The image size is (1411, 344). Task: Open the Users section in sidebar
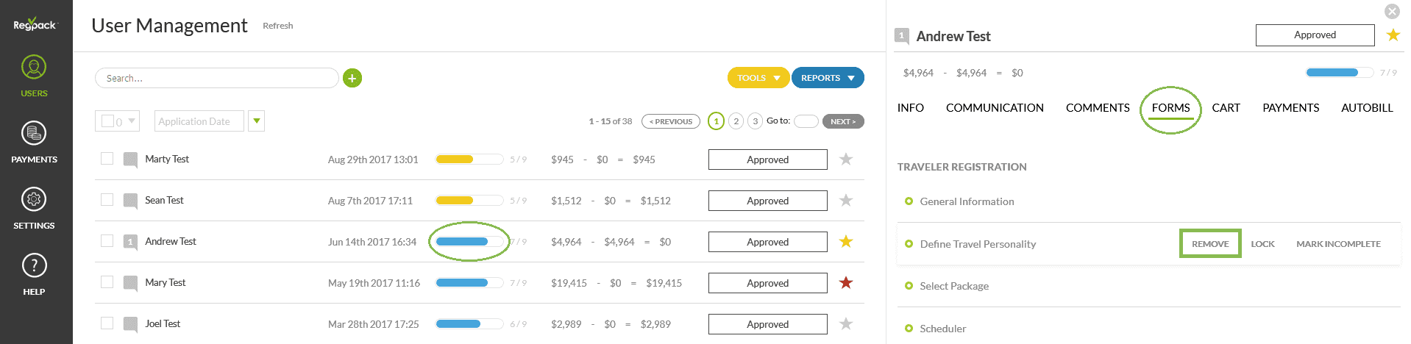pyautogui.click(x=34, y=76)
